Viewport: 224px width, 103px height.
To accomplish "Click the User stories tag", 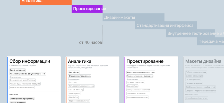I will pos(74,72).
